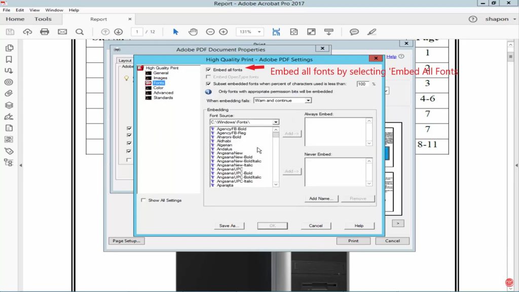Open the View menu
This screenshot has width=519, height=292.
34,10
